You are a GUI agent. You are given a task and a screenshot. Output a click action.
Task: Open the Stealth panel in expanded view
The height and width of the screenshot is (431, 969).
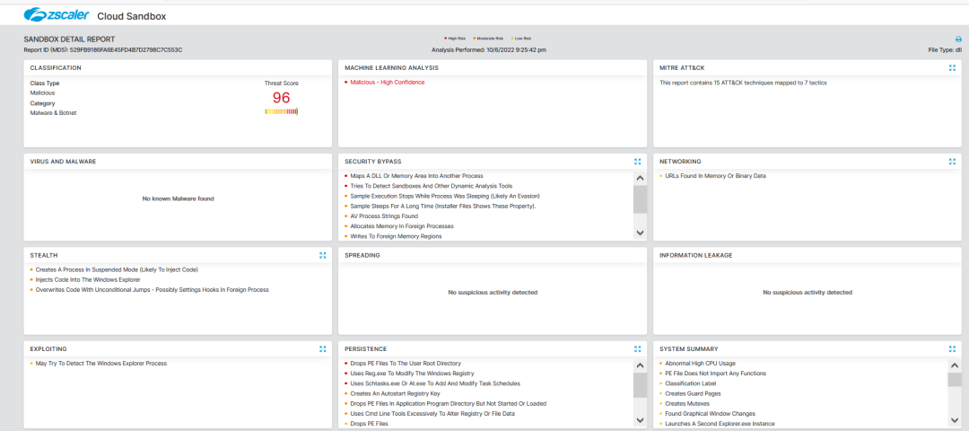322,255
